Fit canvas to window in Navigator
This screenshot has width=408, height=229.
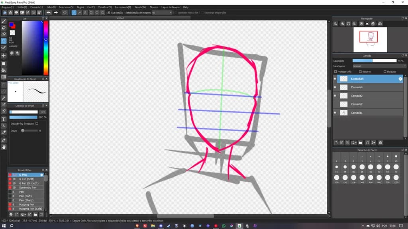348,24
